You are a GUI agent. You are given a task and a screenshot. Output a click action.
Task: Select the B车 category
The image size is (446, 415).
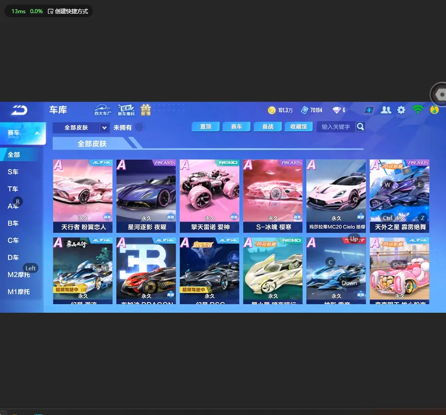13,223
